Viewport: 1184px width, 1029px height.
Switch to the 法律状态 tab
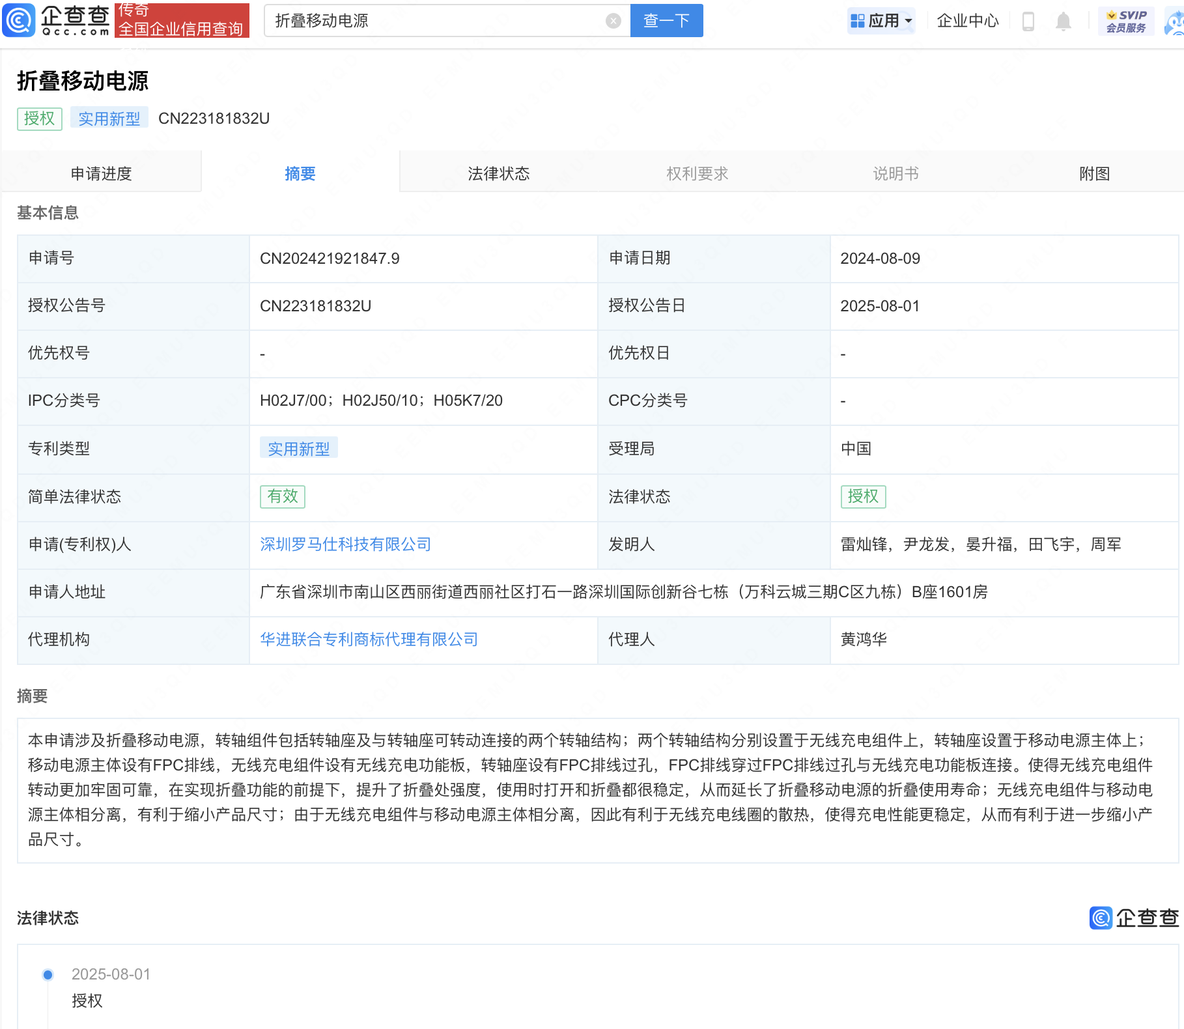(498, 173)
